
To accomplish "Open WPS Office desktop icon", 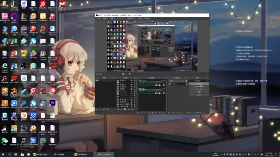I will click(x=14, y=79).
